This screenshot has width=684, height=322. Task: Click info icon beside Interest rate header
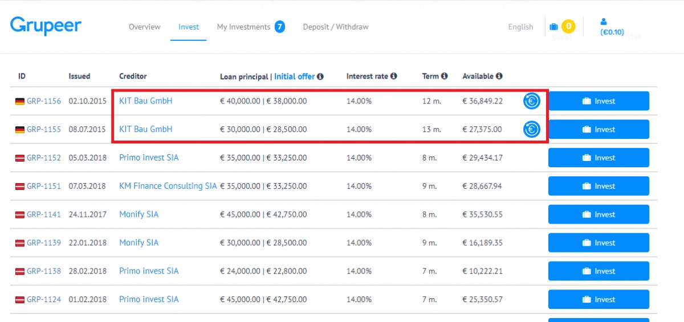pos(394,76)
